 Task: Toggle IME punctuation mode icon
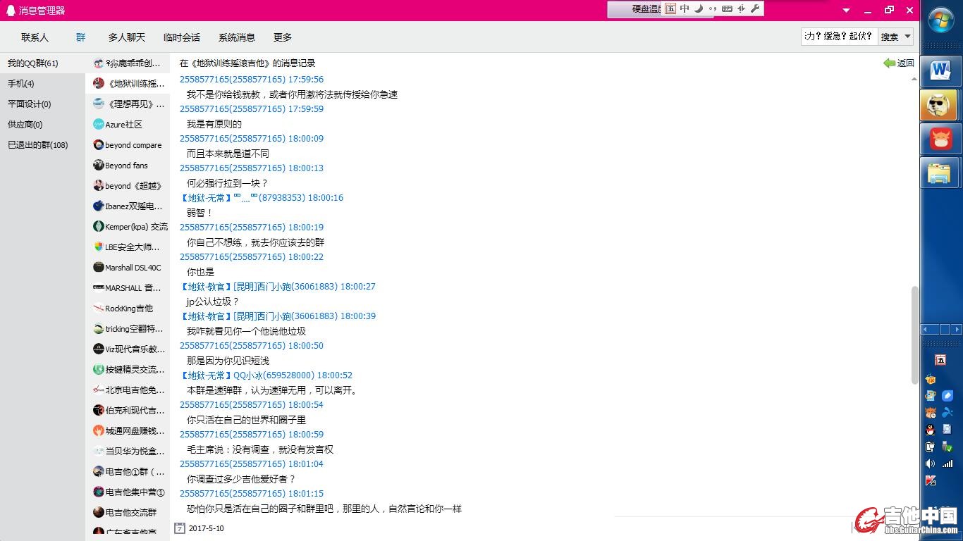click(x=712, y=8)
